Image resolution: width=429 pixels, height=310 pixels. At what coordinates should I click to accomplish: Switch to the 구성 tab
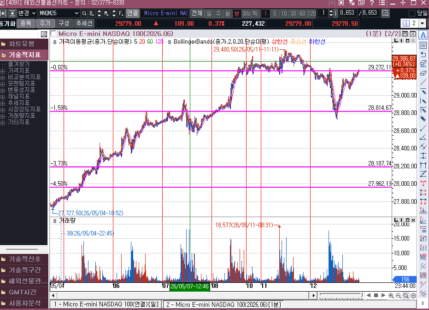[64, 23]
